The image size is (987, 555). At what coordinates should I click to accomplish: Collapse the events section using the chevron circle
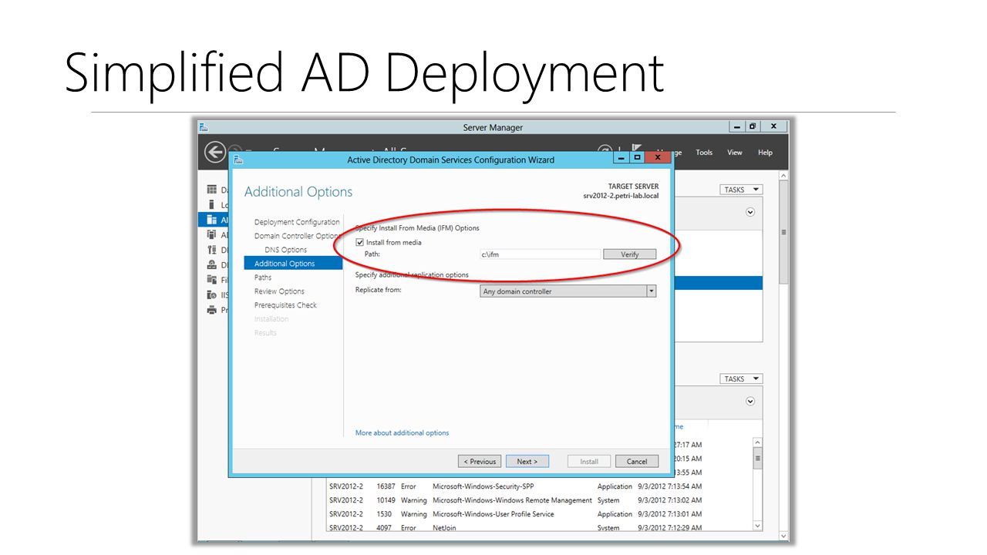(x=750, y=402)
